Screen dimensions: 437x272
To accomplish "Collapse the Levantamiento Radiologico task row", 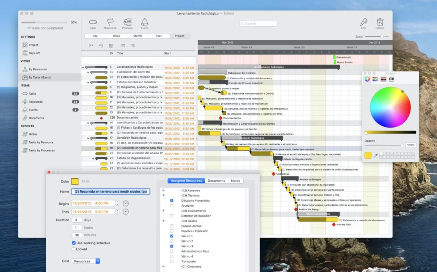I will click(x=83, y=67).
